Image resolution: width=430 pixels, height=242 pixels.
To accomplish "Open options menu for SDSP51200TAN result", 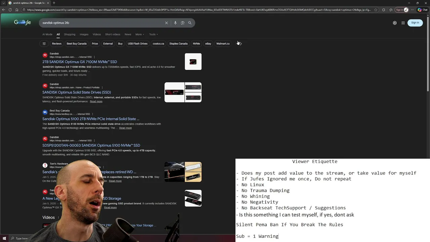I will tap(94, 141).
